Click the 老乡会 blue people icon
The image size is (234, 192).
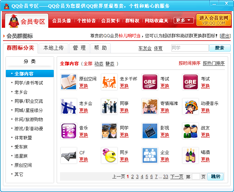coord(69,106)
